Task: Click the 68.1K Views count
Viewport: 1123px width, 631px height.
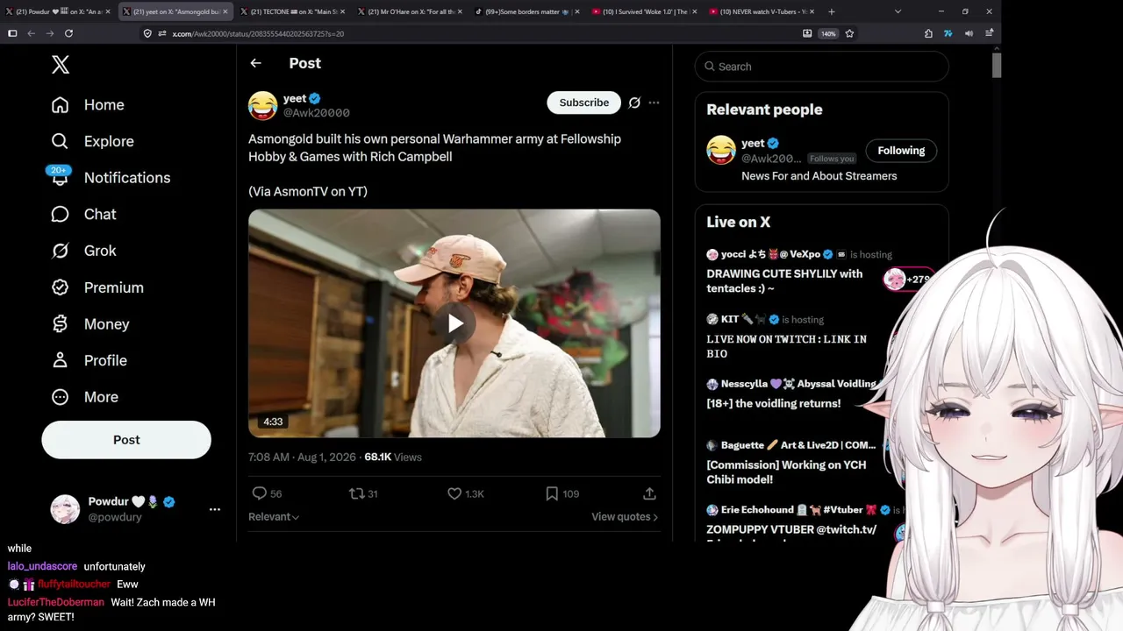Action: (x=393, y=457)
